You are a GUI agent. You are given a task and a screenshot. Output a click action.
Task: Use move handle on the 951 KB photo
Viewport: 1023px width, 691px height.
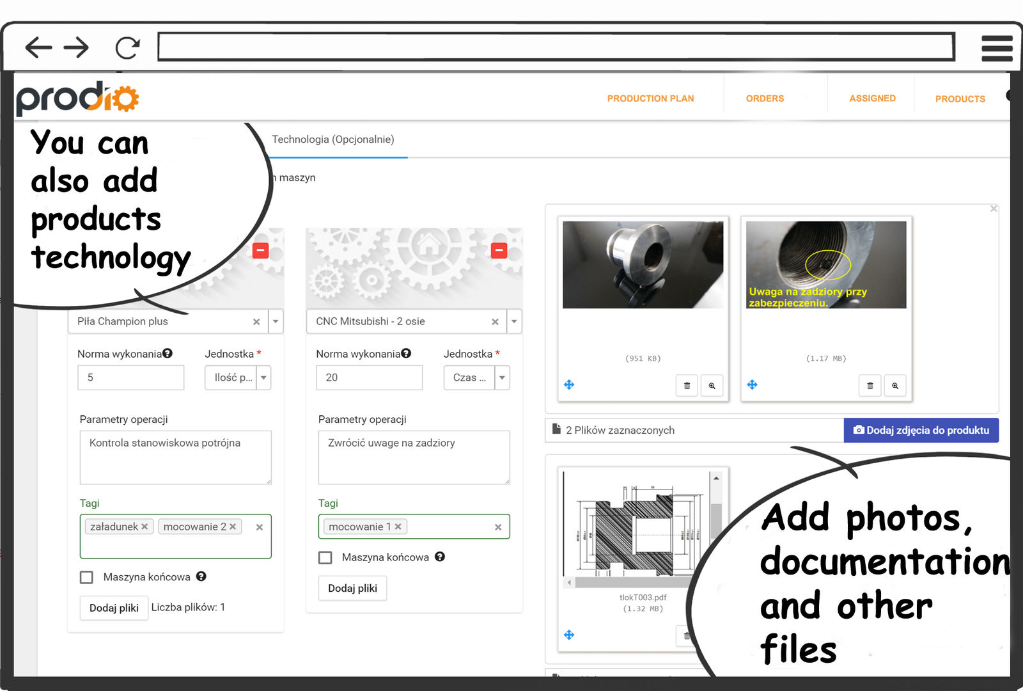tap(569, 385)
